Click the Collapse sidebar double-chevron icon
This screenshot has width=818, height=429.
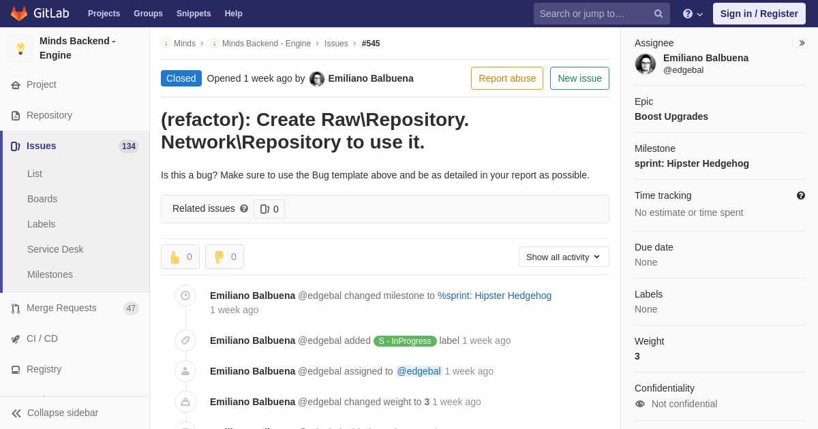pyautogui.click(x=16, y=413)
